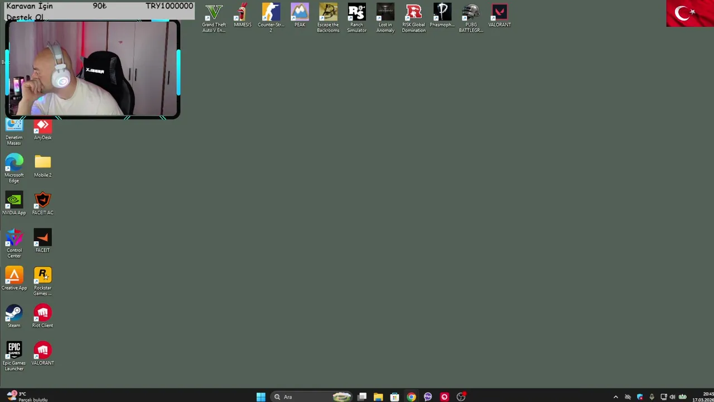Open the RISK Global Domination icon
This screenshot has width=714, height=402.
[414, 18]
